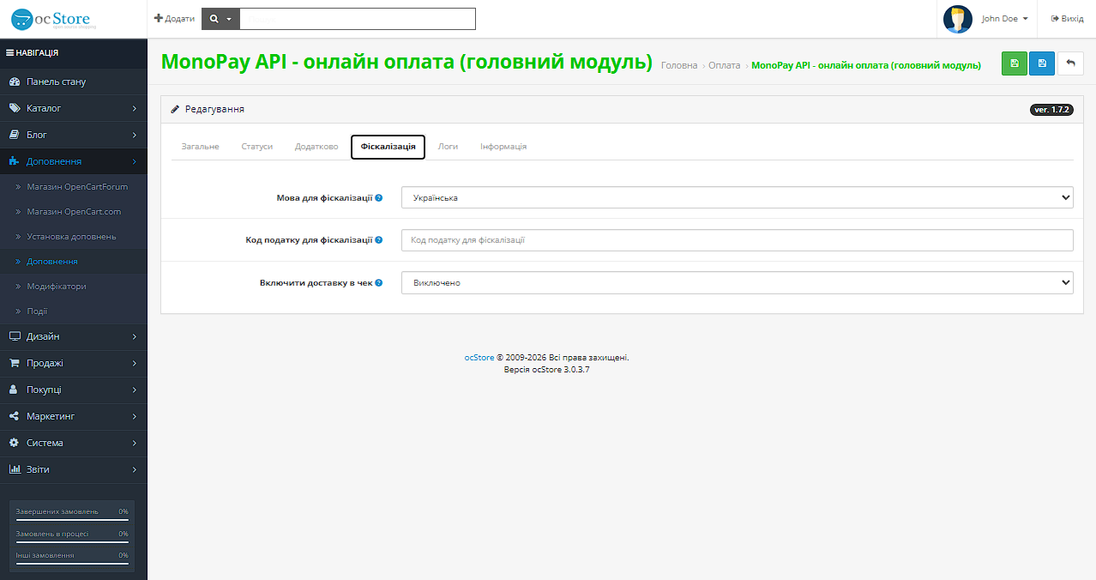
Task: Click the Дизайн monitor icon
Action: coord(15,336)
